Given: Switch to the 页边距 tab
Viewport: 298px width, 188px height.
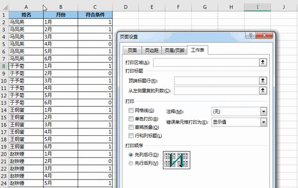Looking at the screenshot, I should point(152,50).
